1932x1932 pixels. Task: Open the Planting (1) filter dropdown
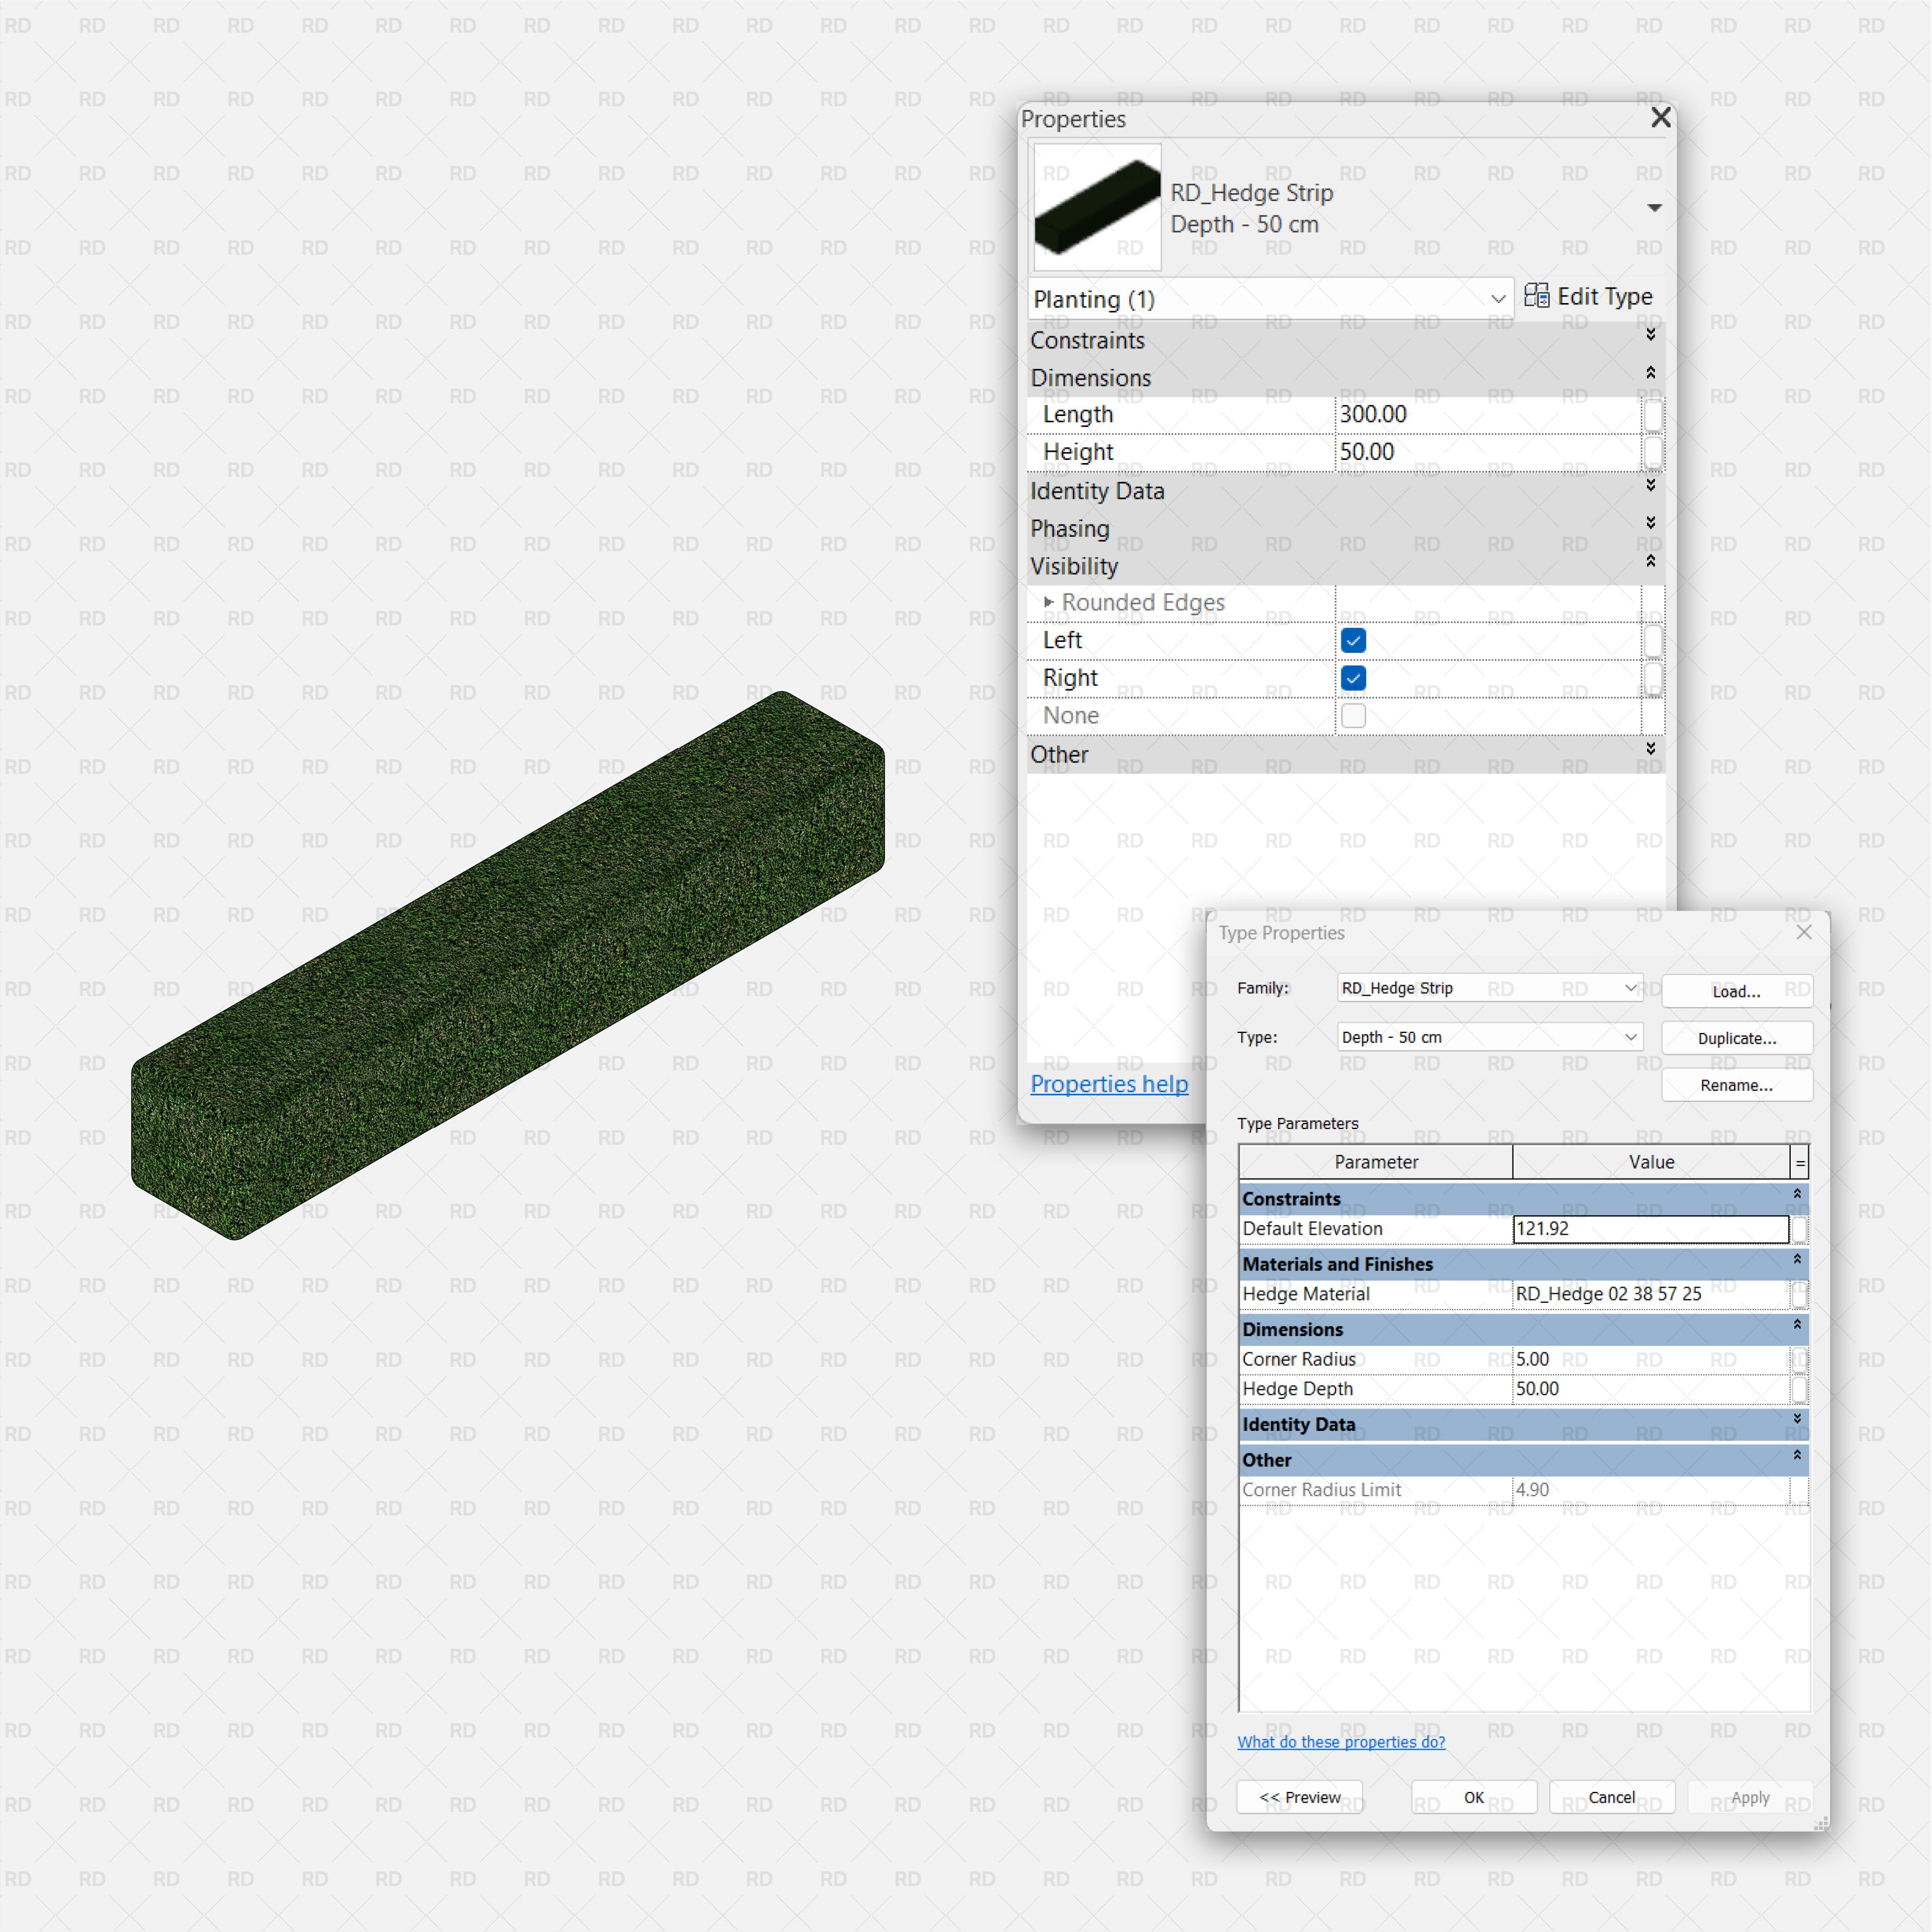(x=1497, y=299)
